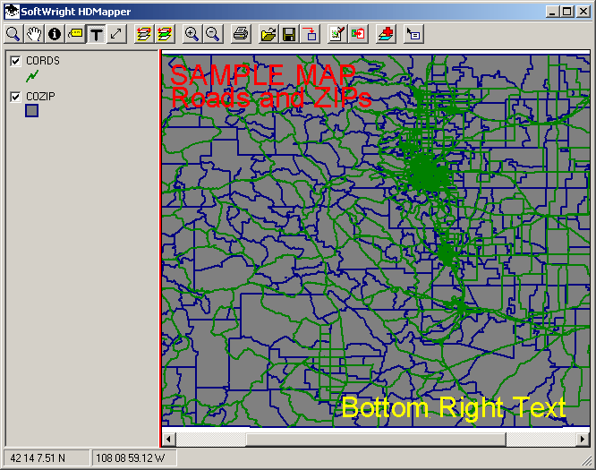
Task: Click the yellow Bottom Right Text
Action: 454,408
